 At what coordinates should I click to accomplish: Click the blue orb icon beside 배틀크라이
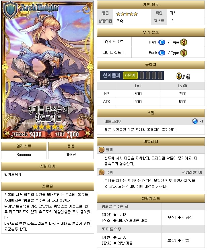pyautogui.click(x=195, y=121)
